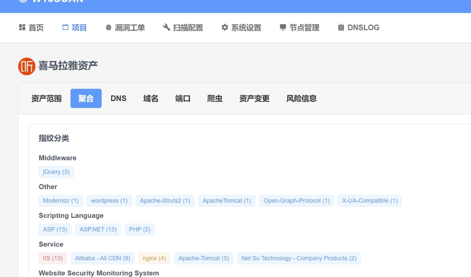Click the clipboard icon beside DNSLOG
471x277 pixels.
click(x=341, y=27)
